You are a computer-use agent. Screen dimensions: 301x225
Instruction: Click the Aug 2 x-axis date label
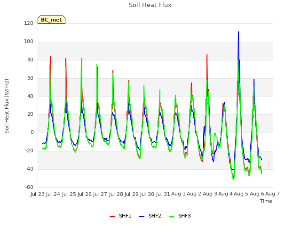pos(194,194)
